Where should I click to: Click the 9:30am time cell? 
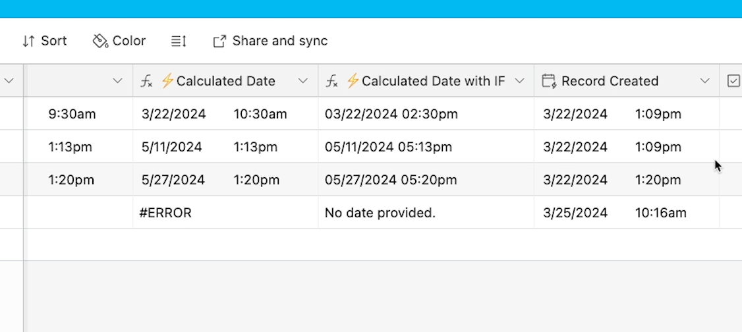point(80,114)
